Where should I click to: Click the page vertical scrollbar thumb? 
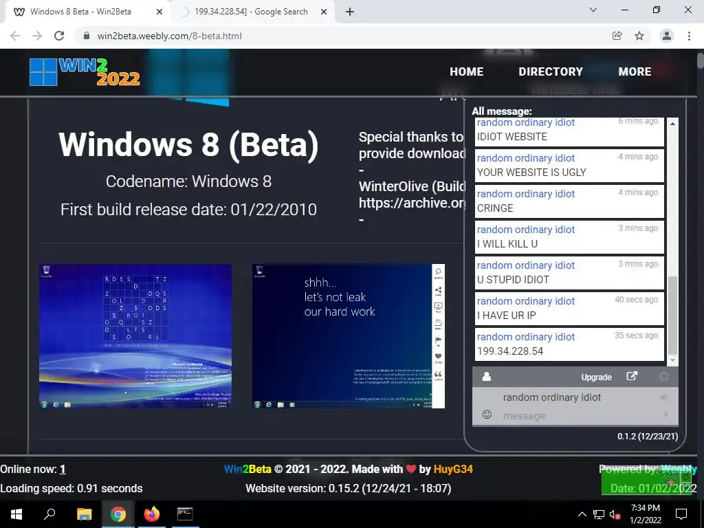(701, 60)
